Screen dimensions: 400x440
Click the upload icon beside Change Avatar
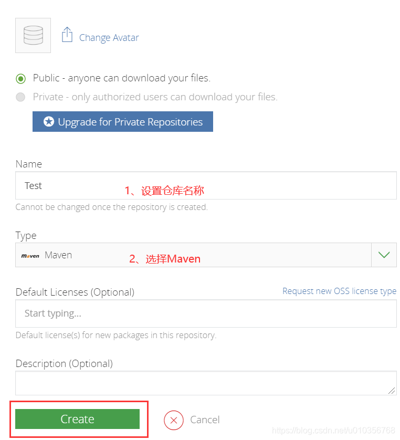pos(67,34)
